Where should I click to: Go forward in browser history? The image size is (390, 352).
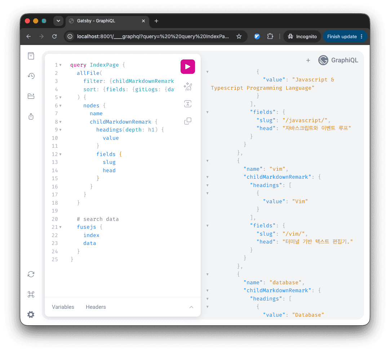(x=41, y=36)
